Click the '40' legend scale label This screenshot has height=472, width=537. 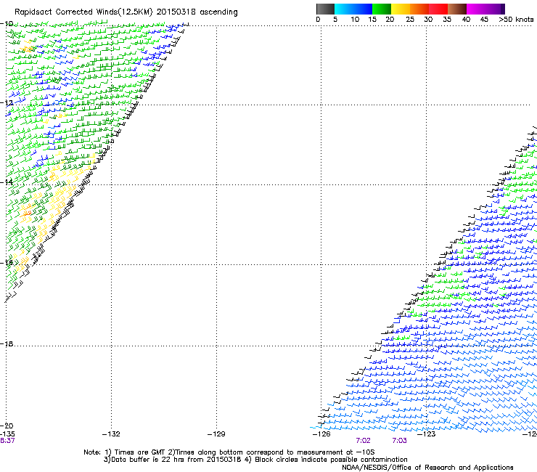[466, 20]
